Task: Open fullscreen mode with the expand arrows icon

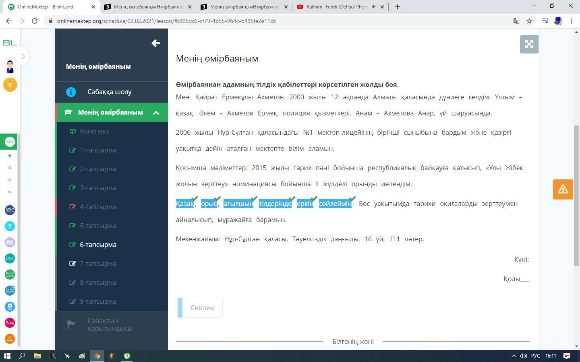Action: (529, 44)
